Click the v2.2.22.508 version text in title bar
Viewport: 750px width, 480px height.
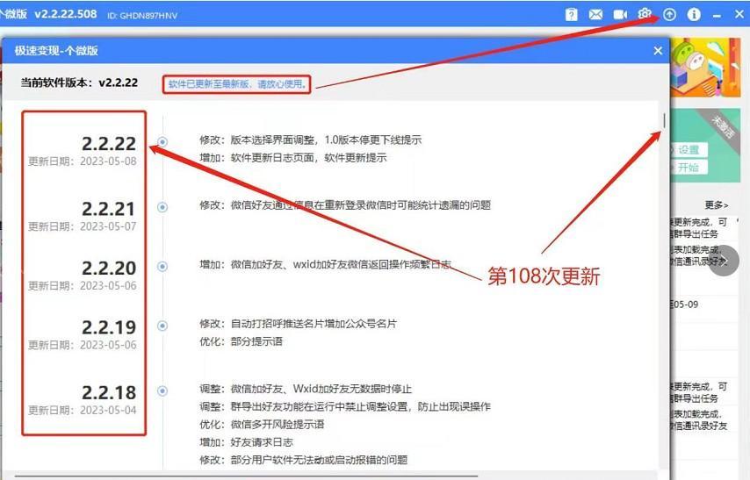66,14
